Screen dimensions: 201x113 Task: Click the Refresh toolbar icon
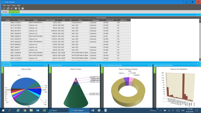point(8,8)
